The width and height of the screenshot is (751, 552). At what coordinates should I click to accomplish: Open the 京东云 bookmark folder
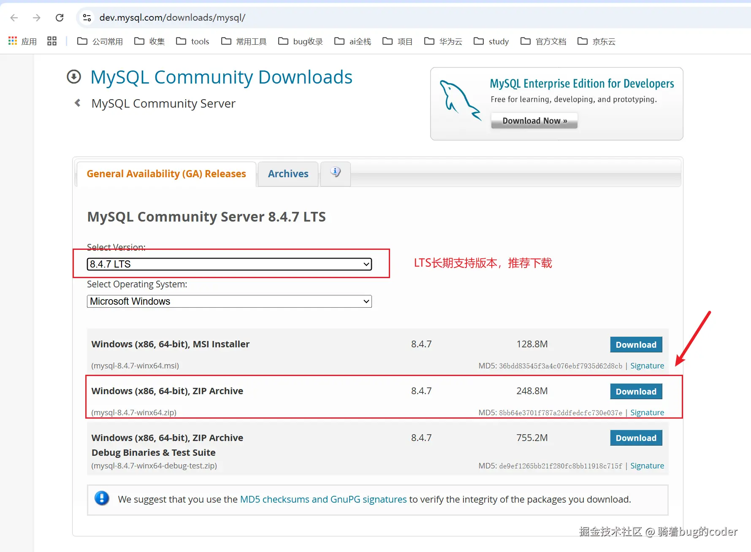[x=596, y=41]
